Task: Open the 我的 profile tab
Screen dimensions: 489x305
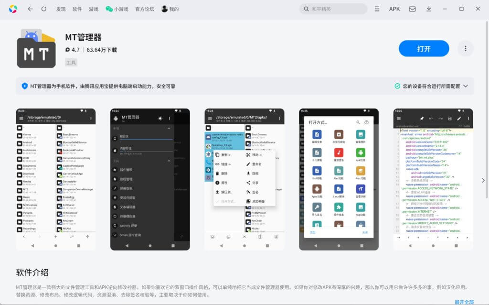Action: [170, 9]
